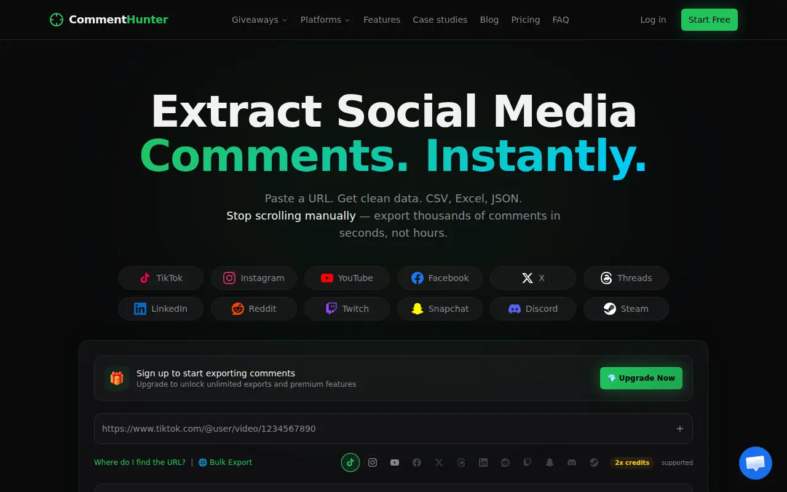Click the small Twitch icon under URL field
Image resolution: width=787 pixels, height=492 pixels.
coord(528,462)
